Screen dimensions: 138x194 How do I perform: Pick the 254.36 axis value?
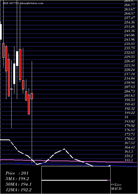(x=130, y=22)
